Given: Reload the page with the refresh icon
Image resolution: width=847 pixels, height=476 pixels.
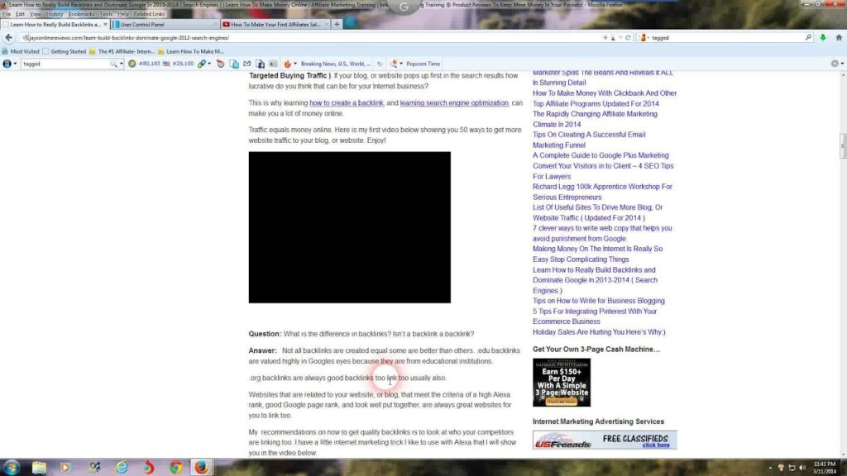Looking at the screenshot, I should pyautogui.click(x=628, y=38).
